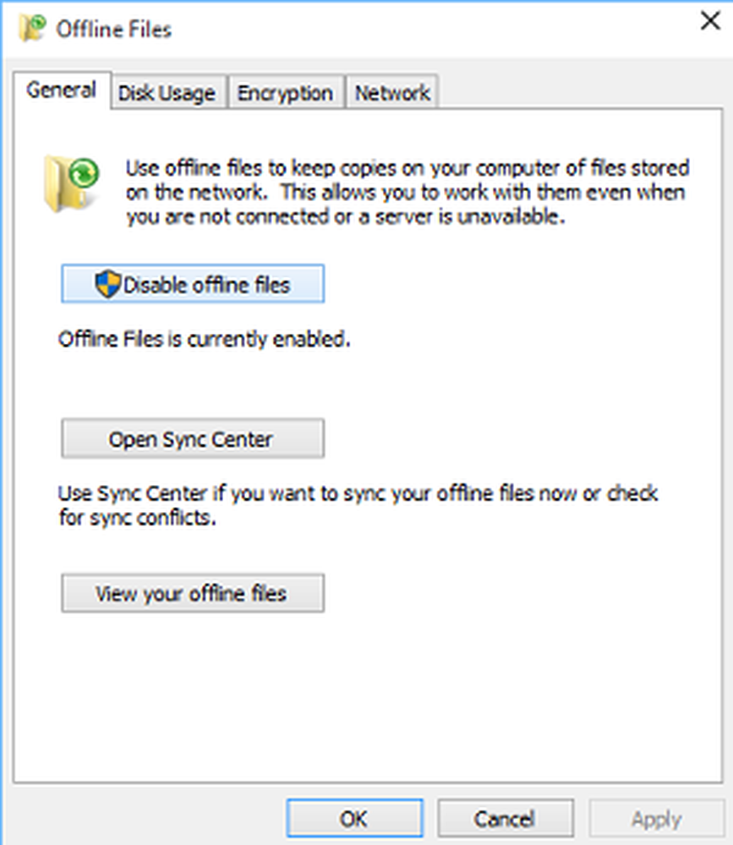Switch to the Disk Usage tab
The height and width of the screenshot is (845, 733).
point(167,93)
